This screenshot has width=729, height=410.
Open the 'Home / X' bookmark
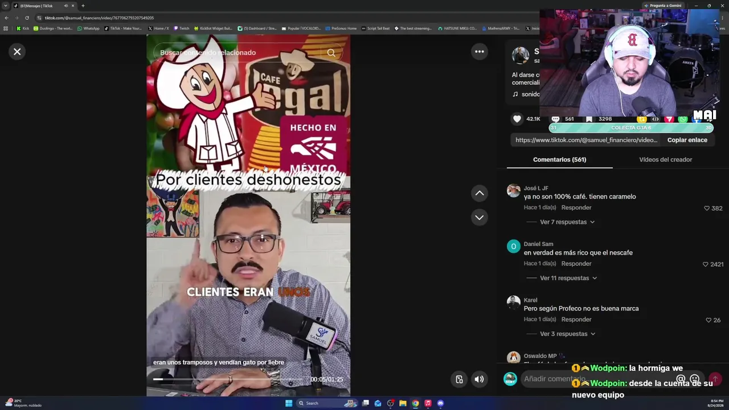158,28
